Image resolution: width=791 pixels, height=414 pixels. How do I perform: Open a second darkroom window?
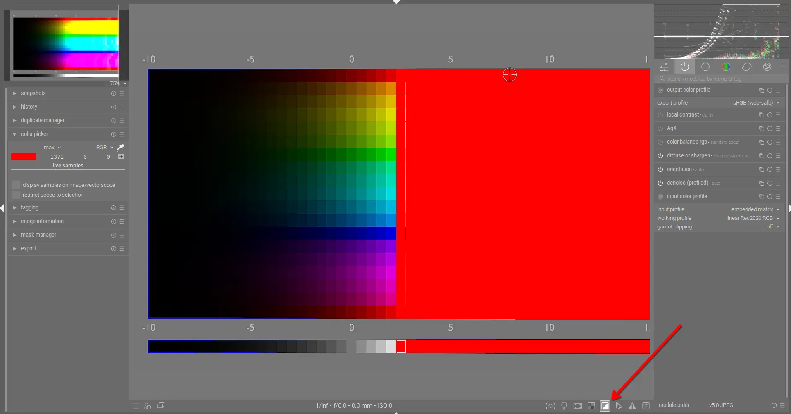[x=161, y=406]
